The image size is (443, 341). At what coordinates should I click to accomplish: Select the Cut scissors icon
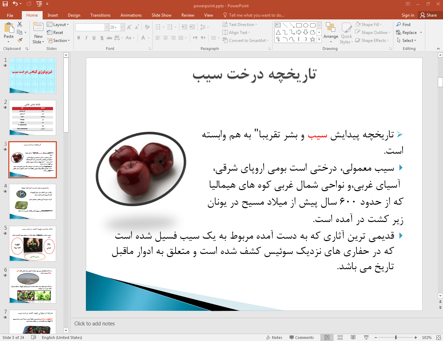point(20,24)
